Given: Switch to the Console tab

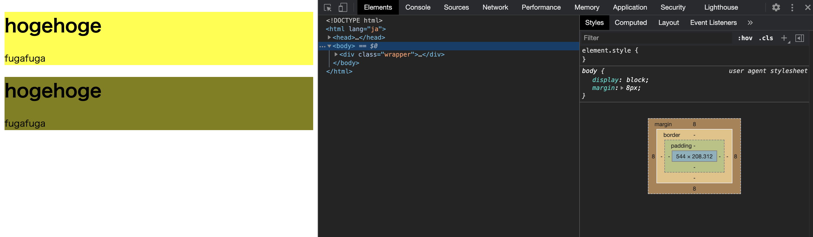Looking at the screenshot, I should (418, 7).
